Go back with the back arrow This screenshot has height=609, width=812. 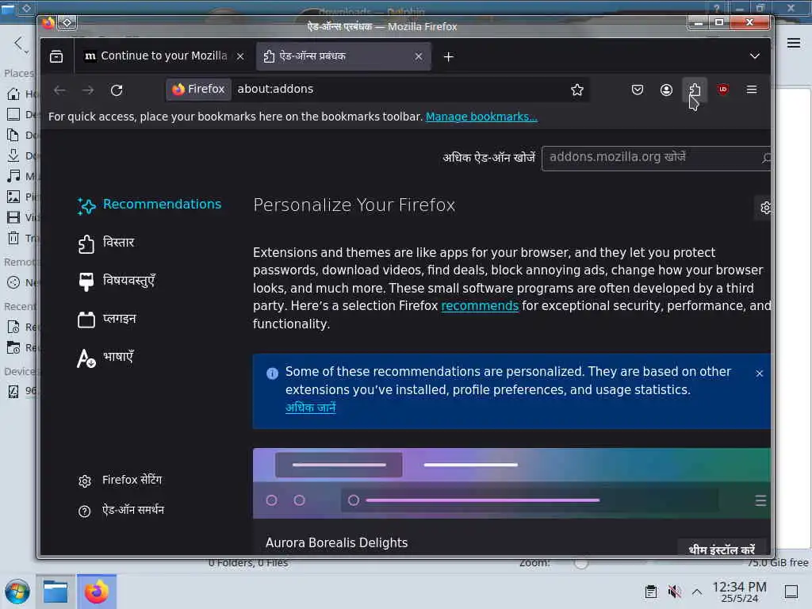[59, 90]
